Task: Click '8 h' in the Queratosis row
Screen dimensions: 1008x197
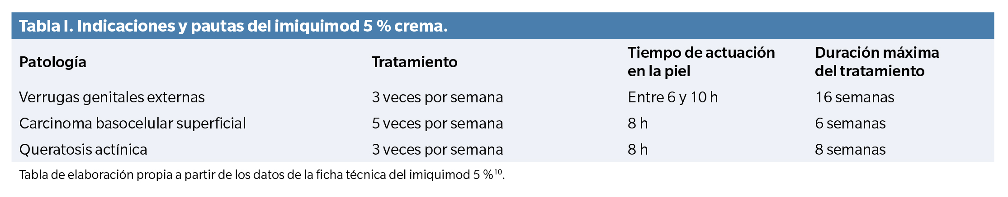Action: click(637, 150)
